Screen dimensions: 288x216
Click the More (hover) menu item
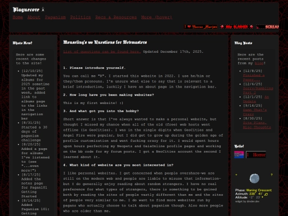pos(157,17)
